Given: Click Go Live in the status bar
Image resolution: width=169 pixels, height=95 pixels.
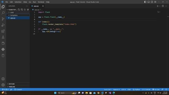Looking at the screenshot, I should [156, 89].
